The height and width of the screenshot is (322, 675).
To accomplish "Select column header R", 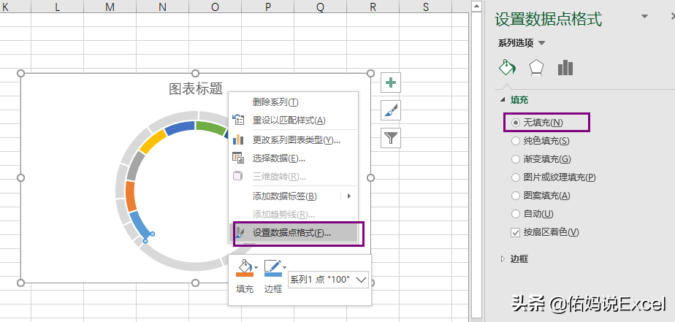I will point(373,7).
